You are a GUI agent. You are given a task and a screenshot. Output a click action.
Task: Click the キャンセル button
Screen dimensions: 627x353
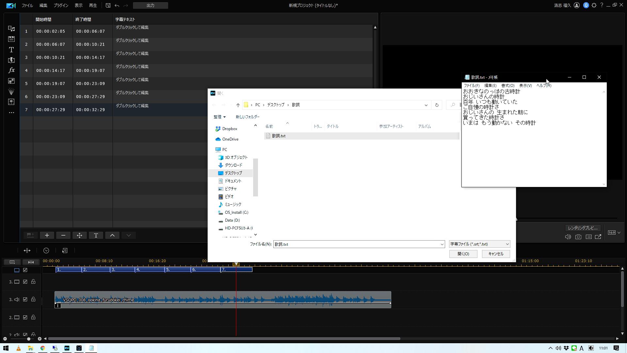point(496,254)
